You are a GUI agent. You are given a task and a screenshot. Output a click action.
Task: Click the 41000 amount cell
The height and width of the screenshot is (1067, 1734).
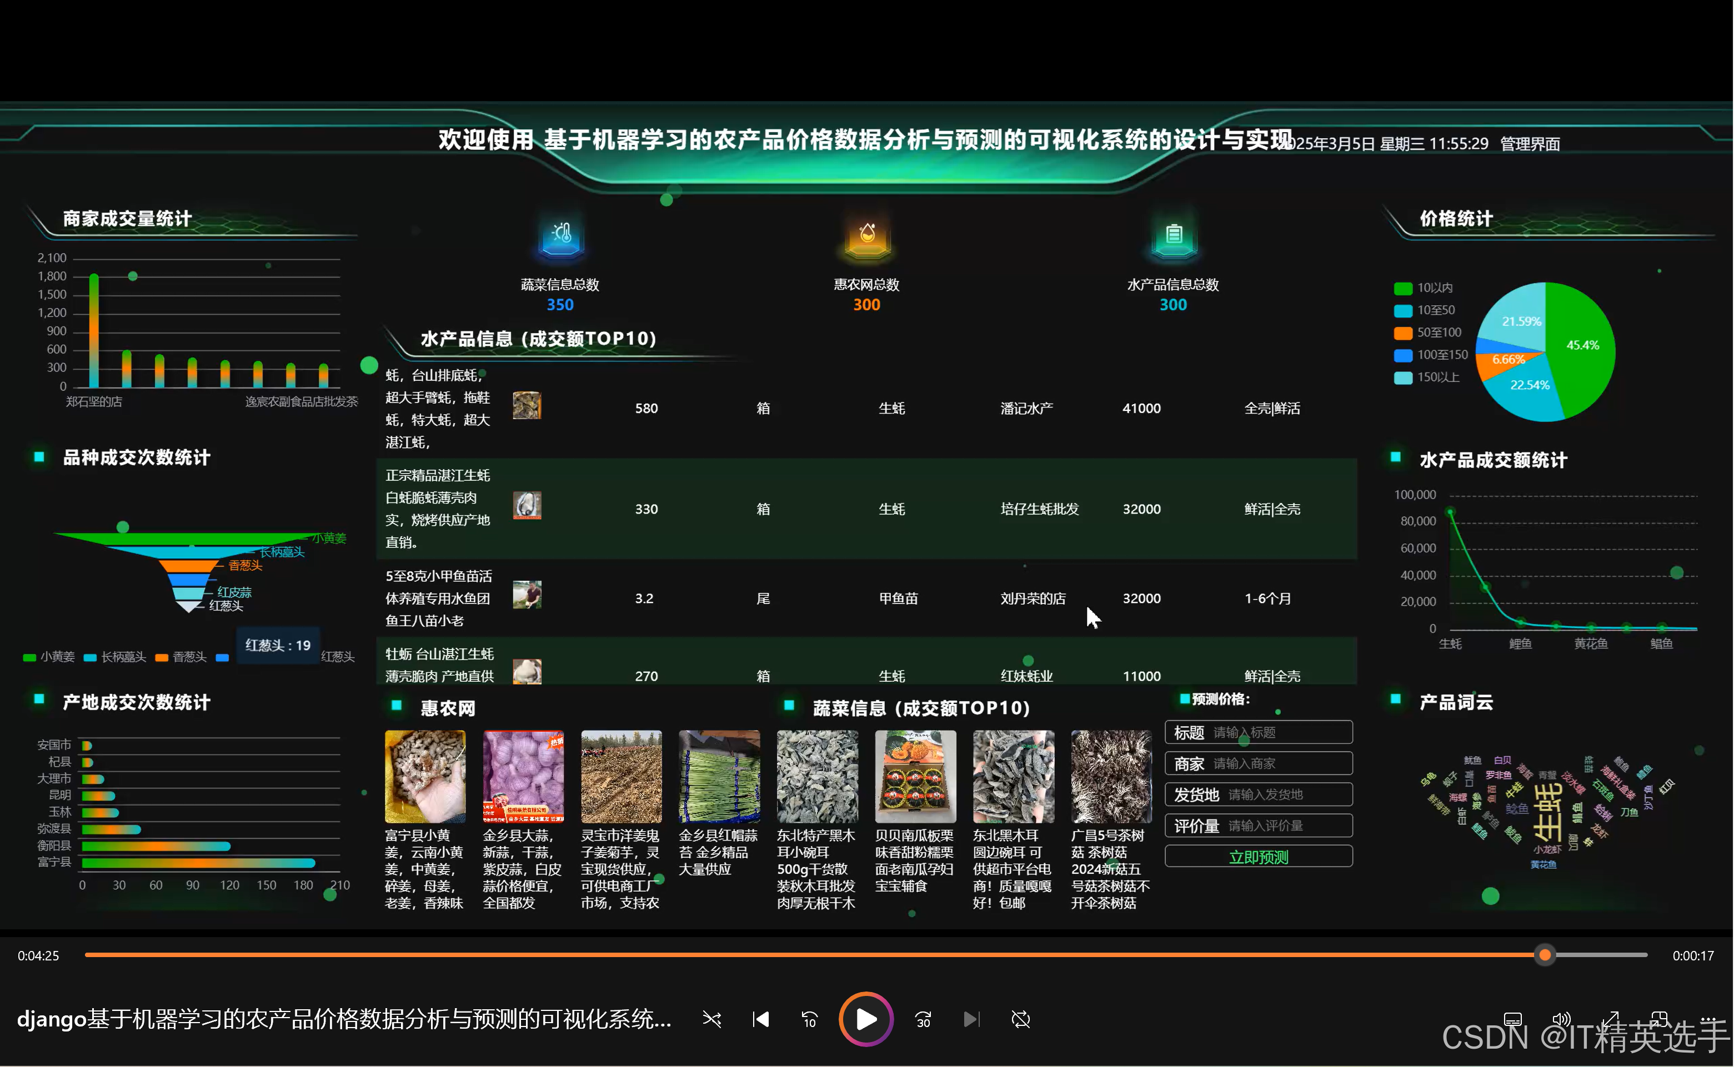click(1141, 409)
